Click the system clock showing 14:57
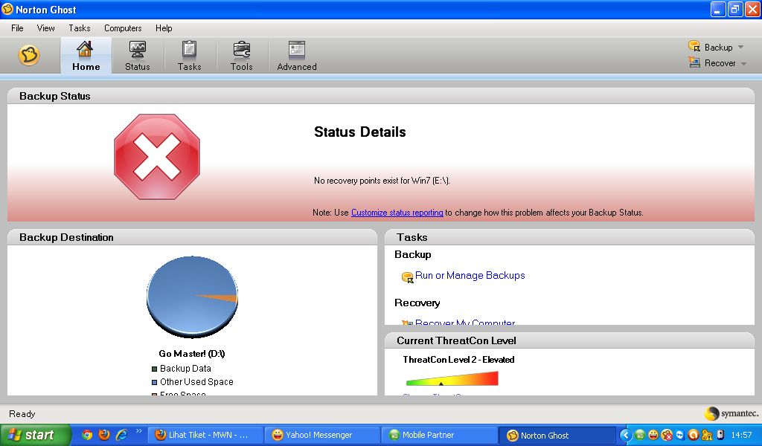The height and width of the screenshot is (446, 762). pyautogui.click(x=741, y=436)
